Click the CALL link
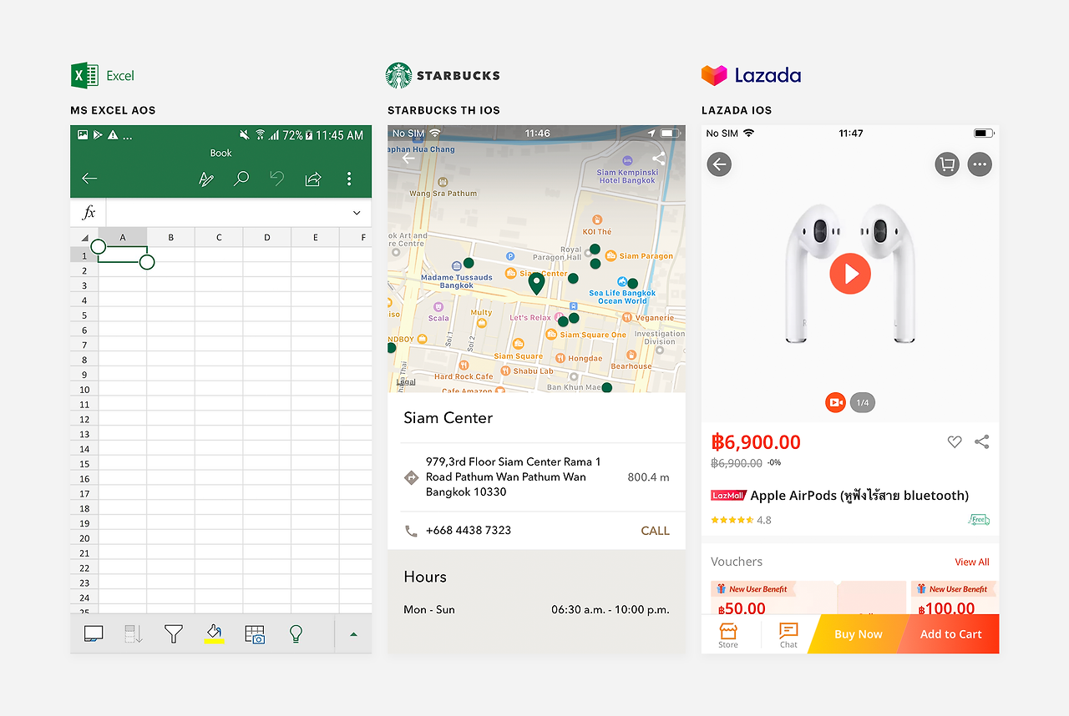This screenshot has width=1069, height=716. pyautogui.click(x=655, y=531)
